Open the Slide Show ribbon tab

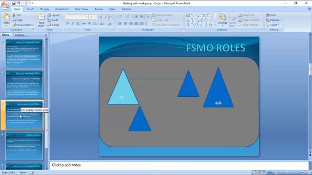(81, 9)
